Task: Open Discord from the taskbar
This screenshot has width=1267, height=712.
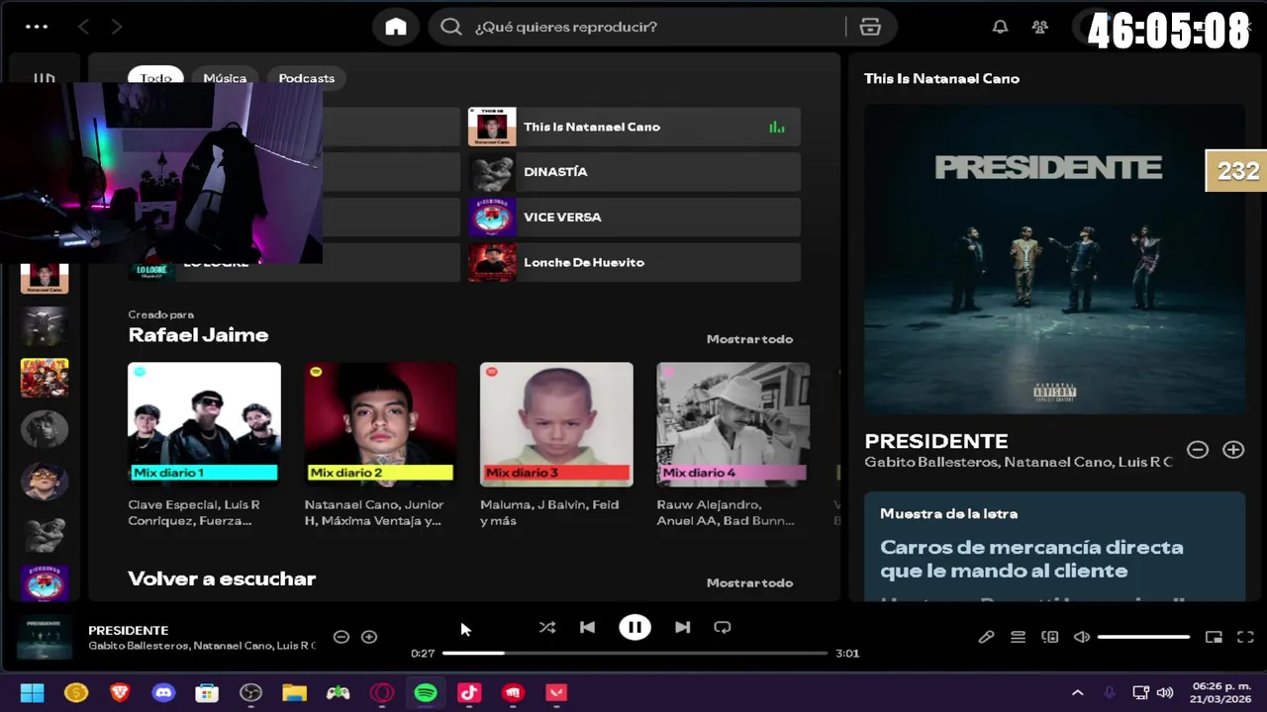Action: [163, 692]
